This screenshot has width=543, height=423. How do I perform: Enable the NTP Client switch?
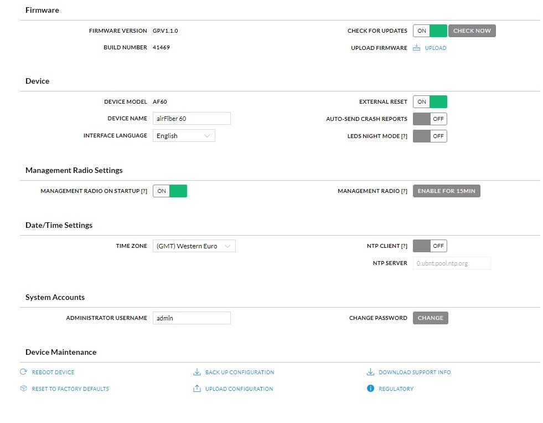430,246
